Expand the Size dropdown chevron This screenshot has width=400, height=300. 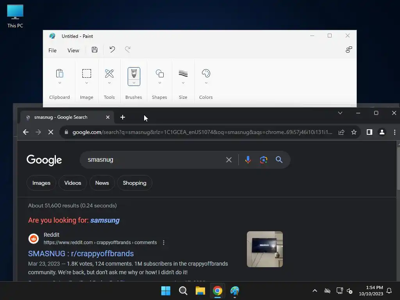tap(183, 83)
